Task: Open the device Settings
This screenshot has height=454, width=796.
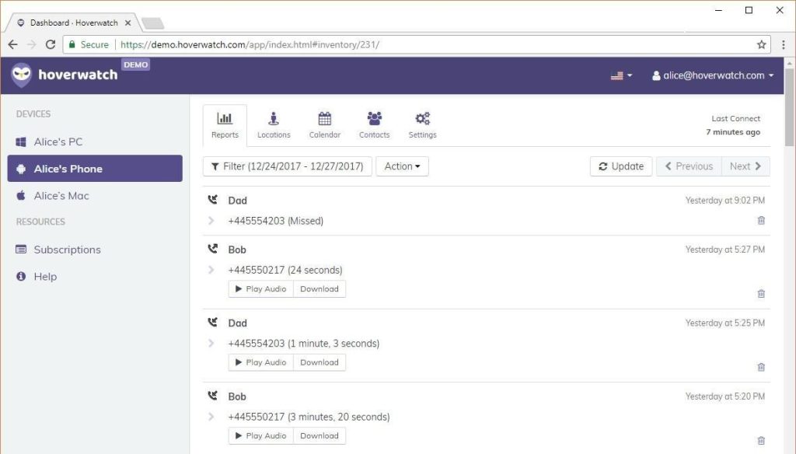Action: (422, 124)
